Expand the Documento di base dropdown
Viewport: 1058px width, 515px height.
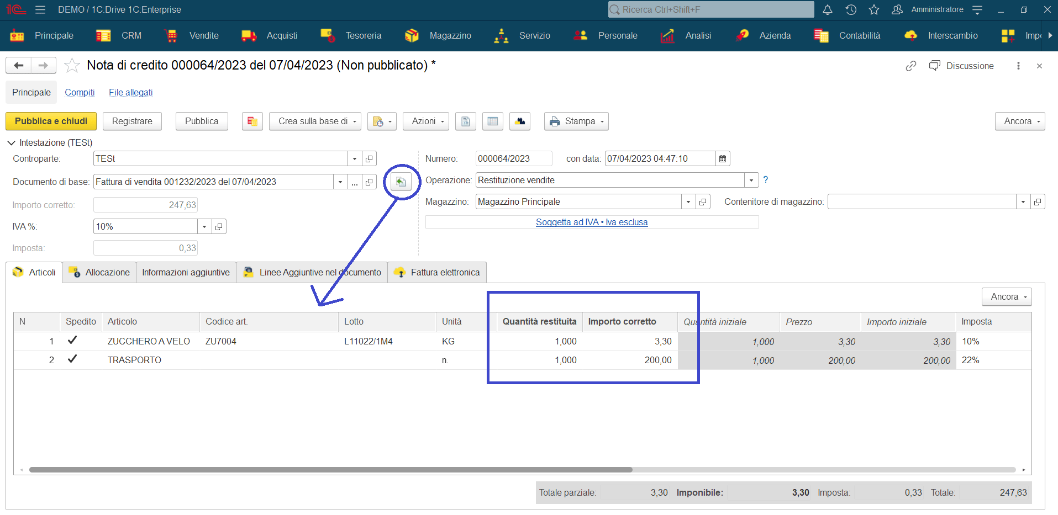point(340,182)
